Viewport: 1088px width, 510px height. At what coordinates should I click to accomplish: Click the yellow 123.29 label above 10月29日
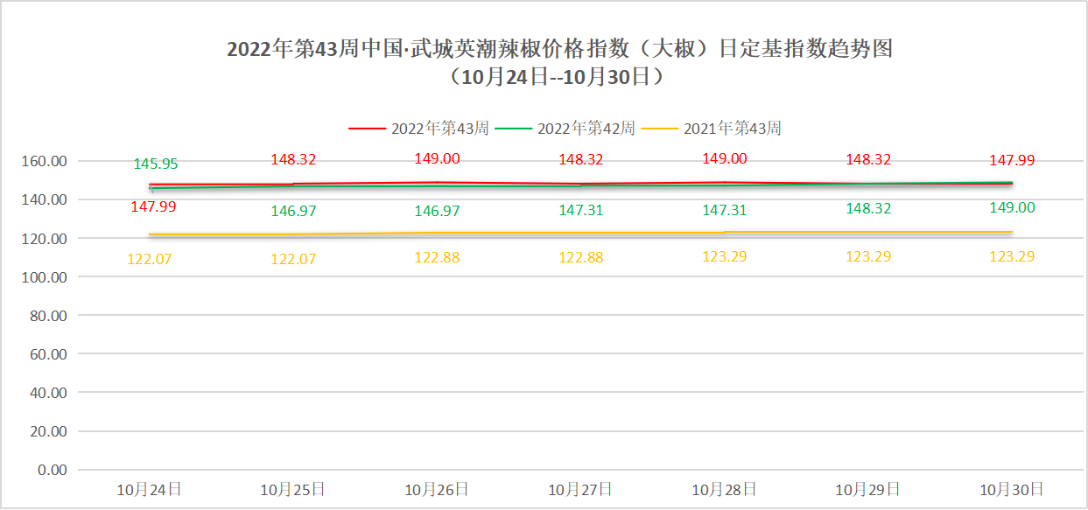868,257
